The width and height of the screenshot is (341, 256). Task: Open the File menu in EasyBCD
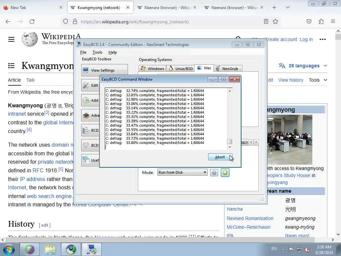(83, 52)
